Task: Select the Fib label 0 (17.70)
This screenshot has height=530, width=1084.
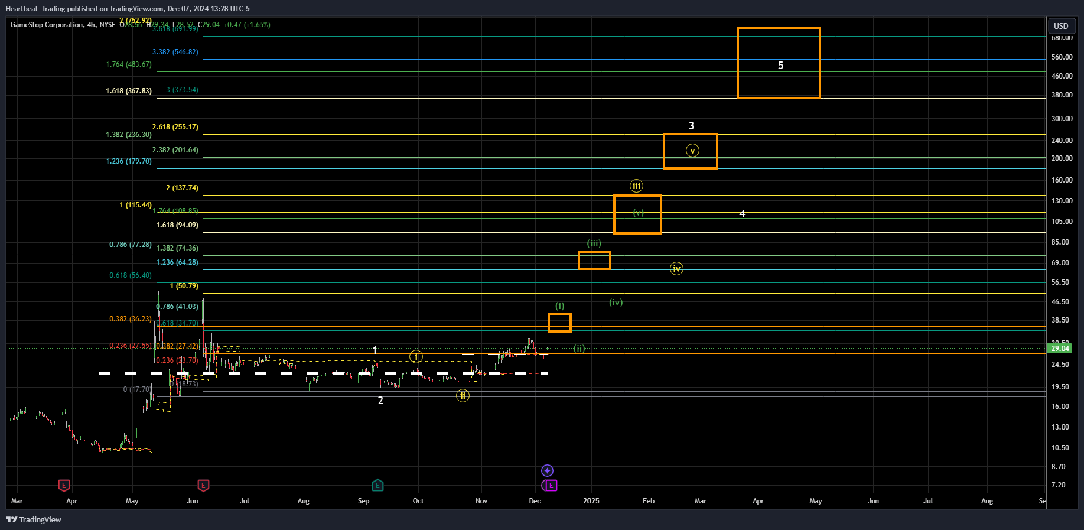Action: [x=136, y=389]
